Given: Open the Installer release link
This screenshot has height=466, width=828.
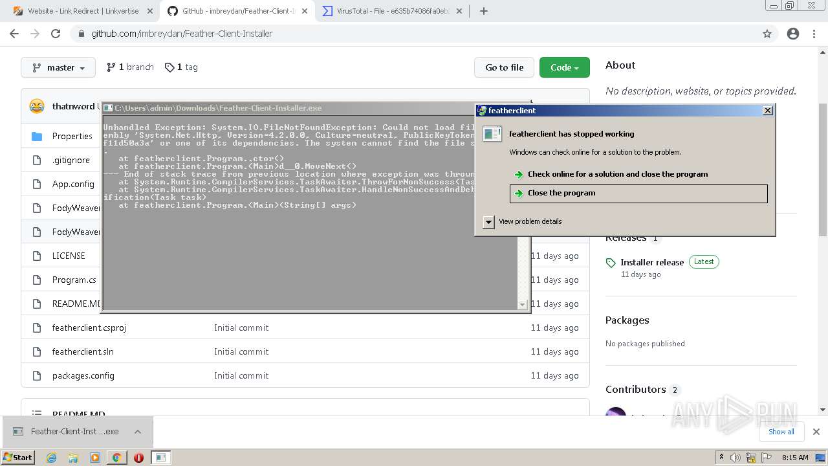Looking at the screenshot, I should coord(652,262).
